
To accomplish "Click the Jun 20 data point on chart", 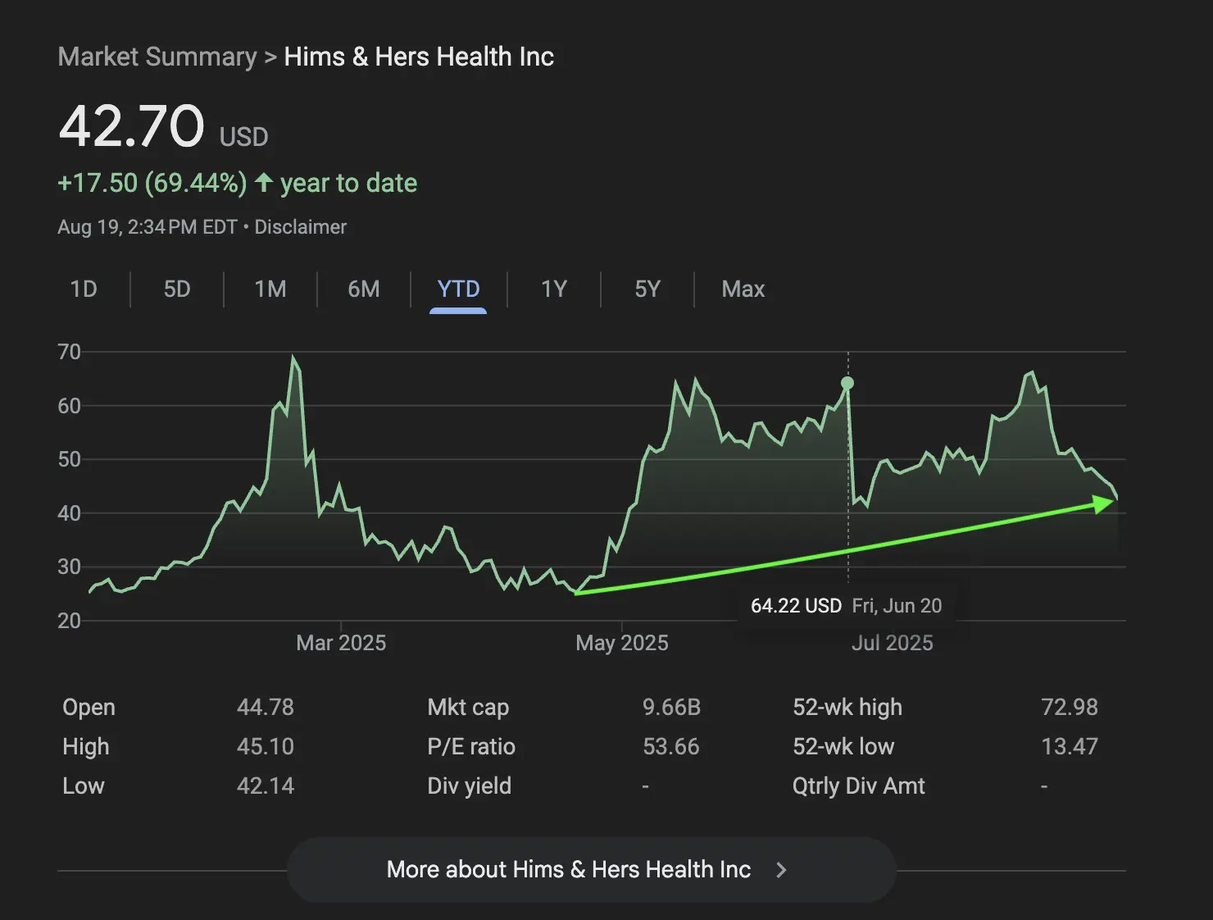I will click(x=847, y=383).
